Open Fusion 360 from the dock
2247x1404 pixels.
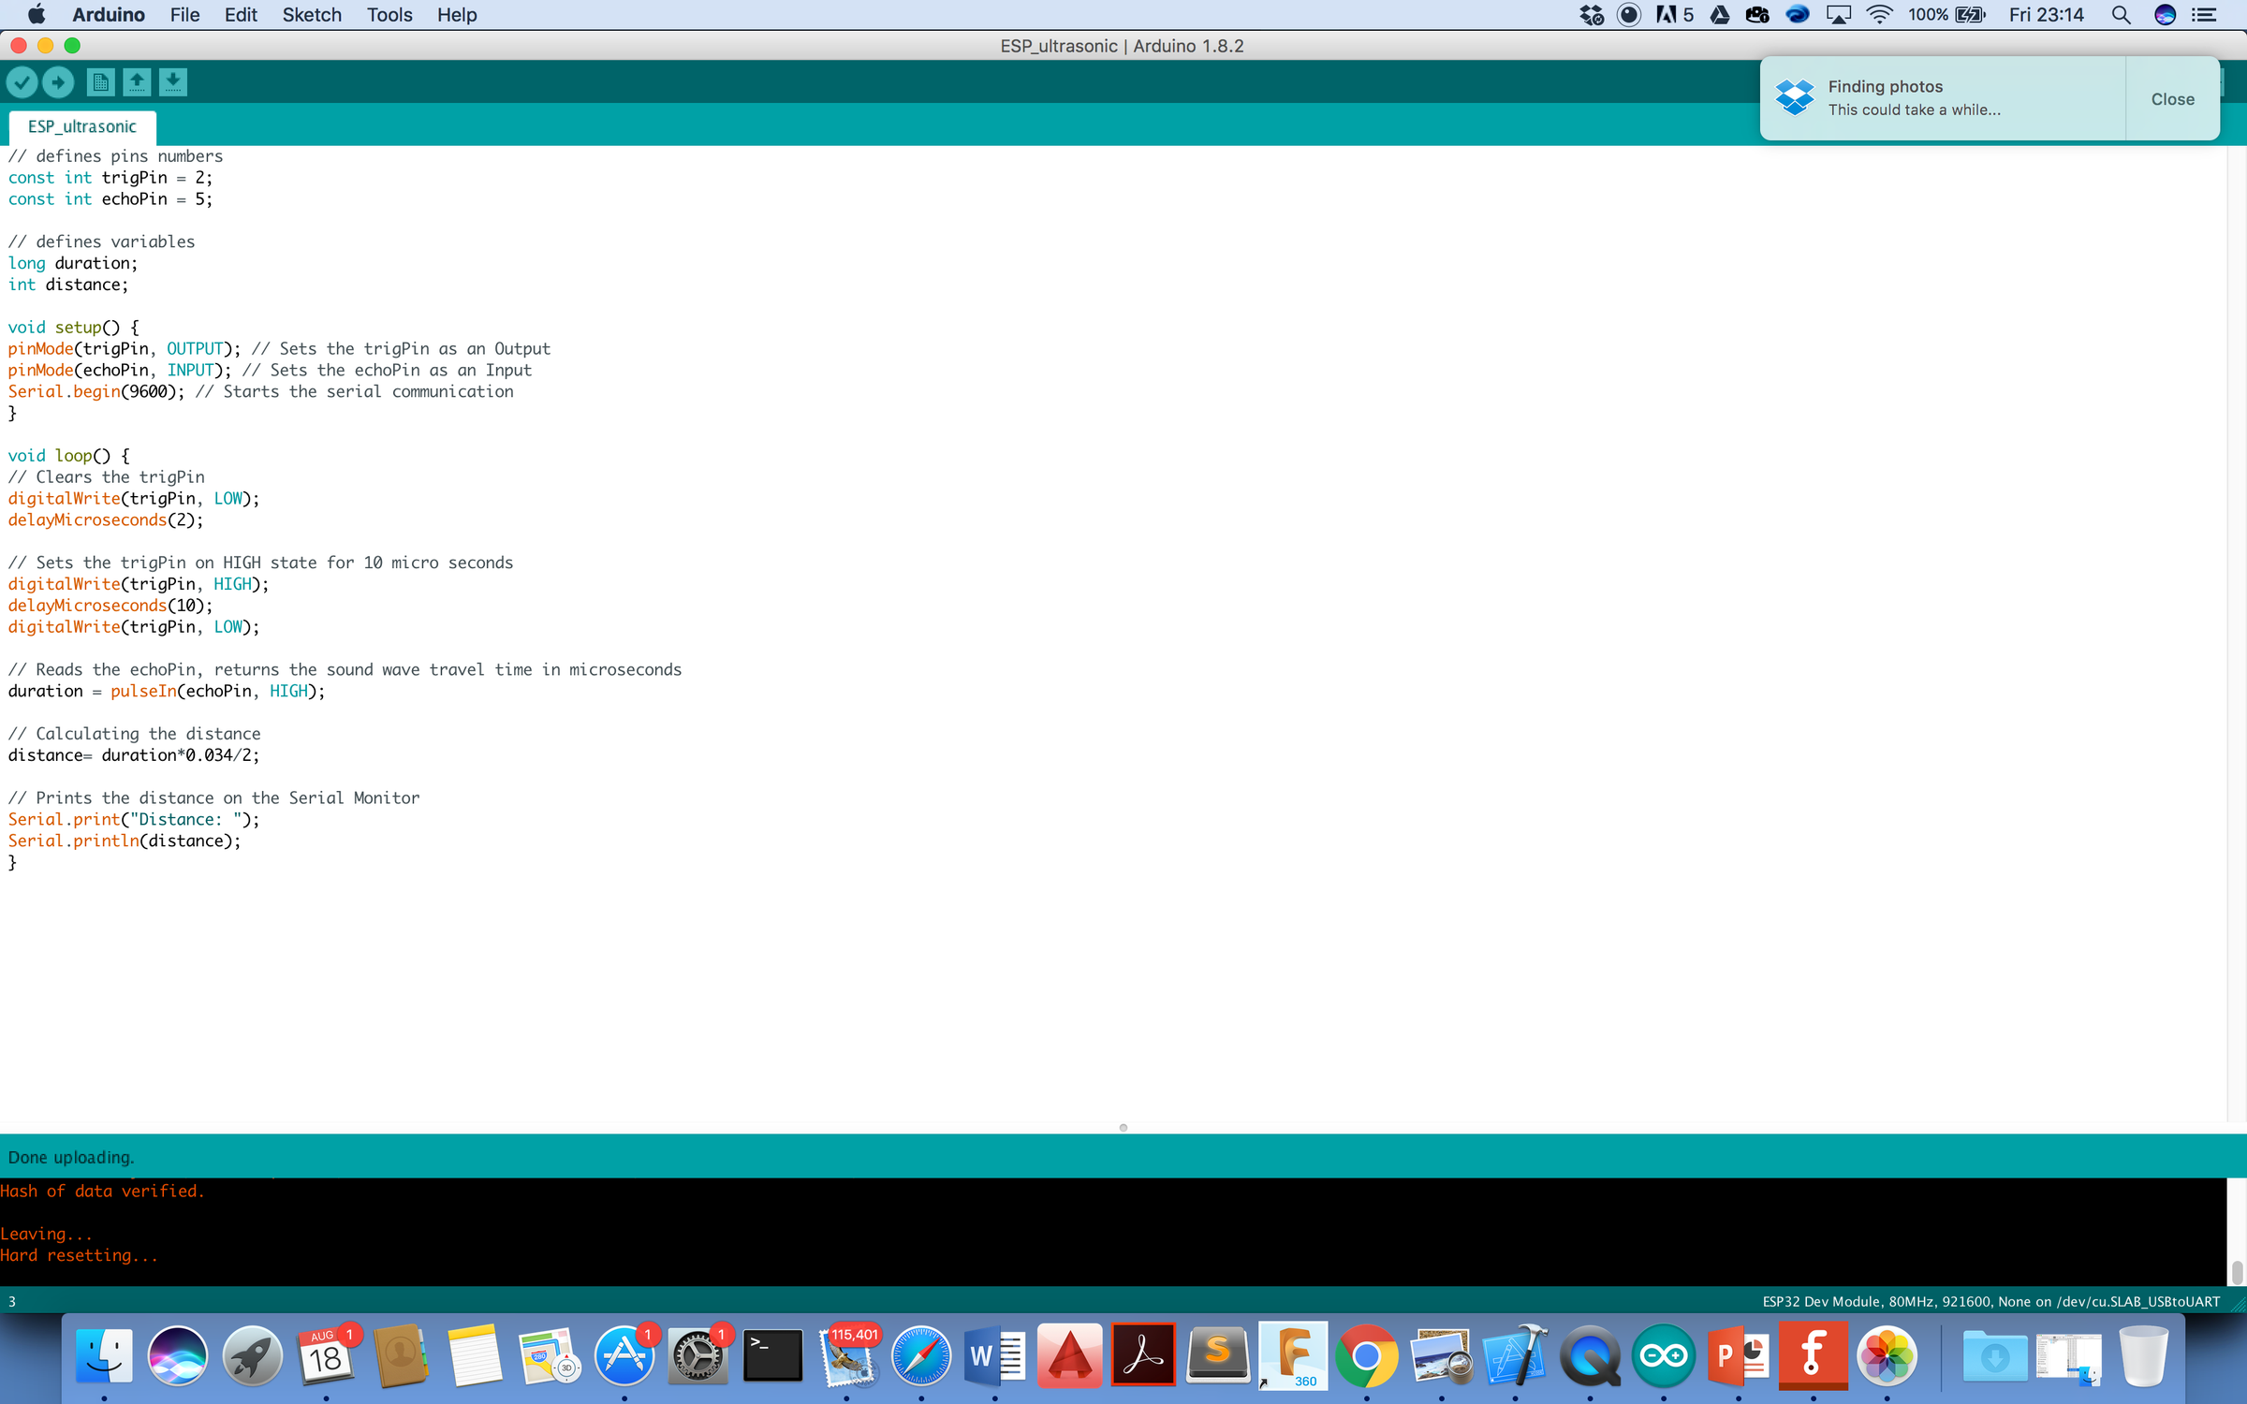pyautogui.click(x=1293, y=1355)
